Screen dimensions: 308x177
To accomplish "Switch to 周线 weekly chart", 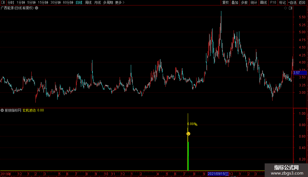I will [88, 2].
